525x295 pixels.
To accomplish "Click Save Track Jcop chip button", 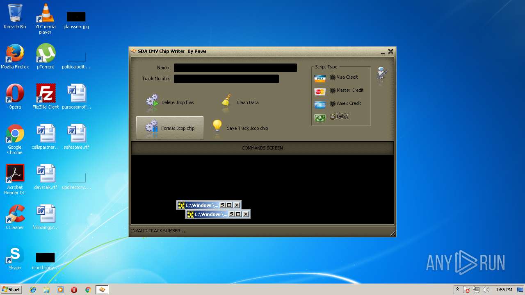I will (x=240, y=128).
